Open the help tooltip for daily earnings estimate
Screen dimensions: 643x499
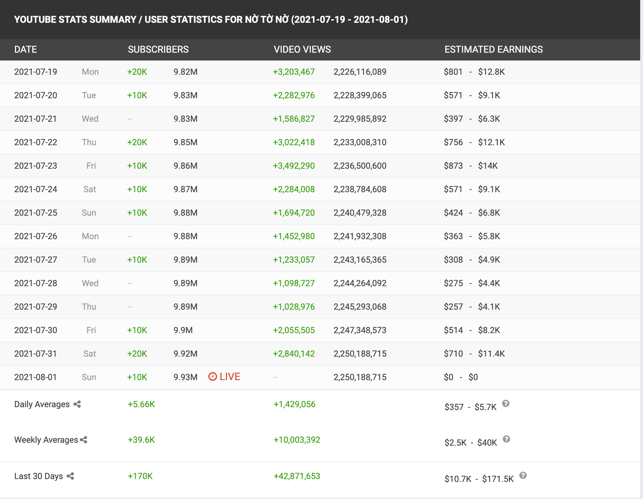(x=506, y=403)
